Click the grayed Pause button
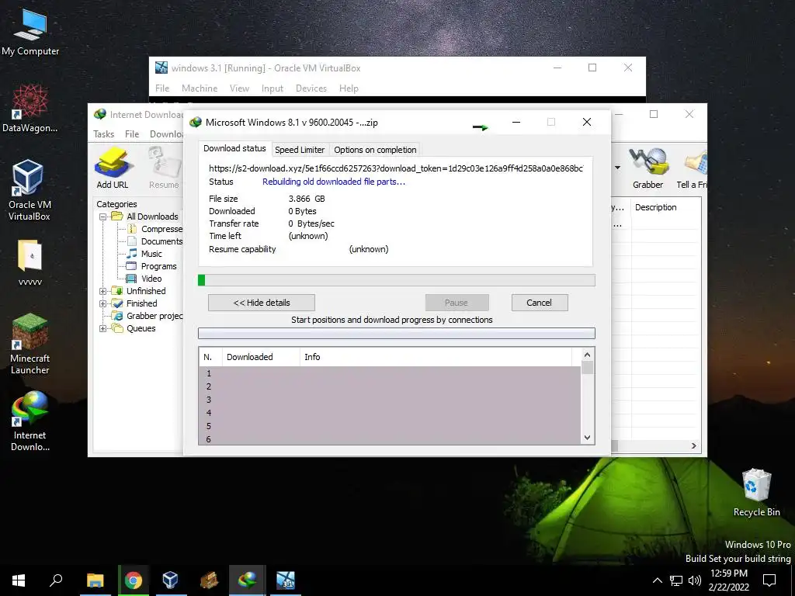Viewport: 795px width, 596px height. (x=457, y=303)
